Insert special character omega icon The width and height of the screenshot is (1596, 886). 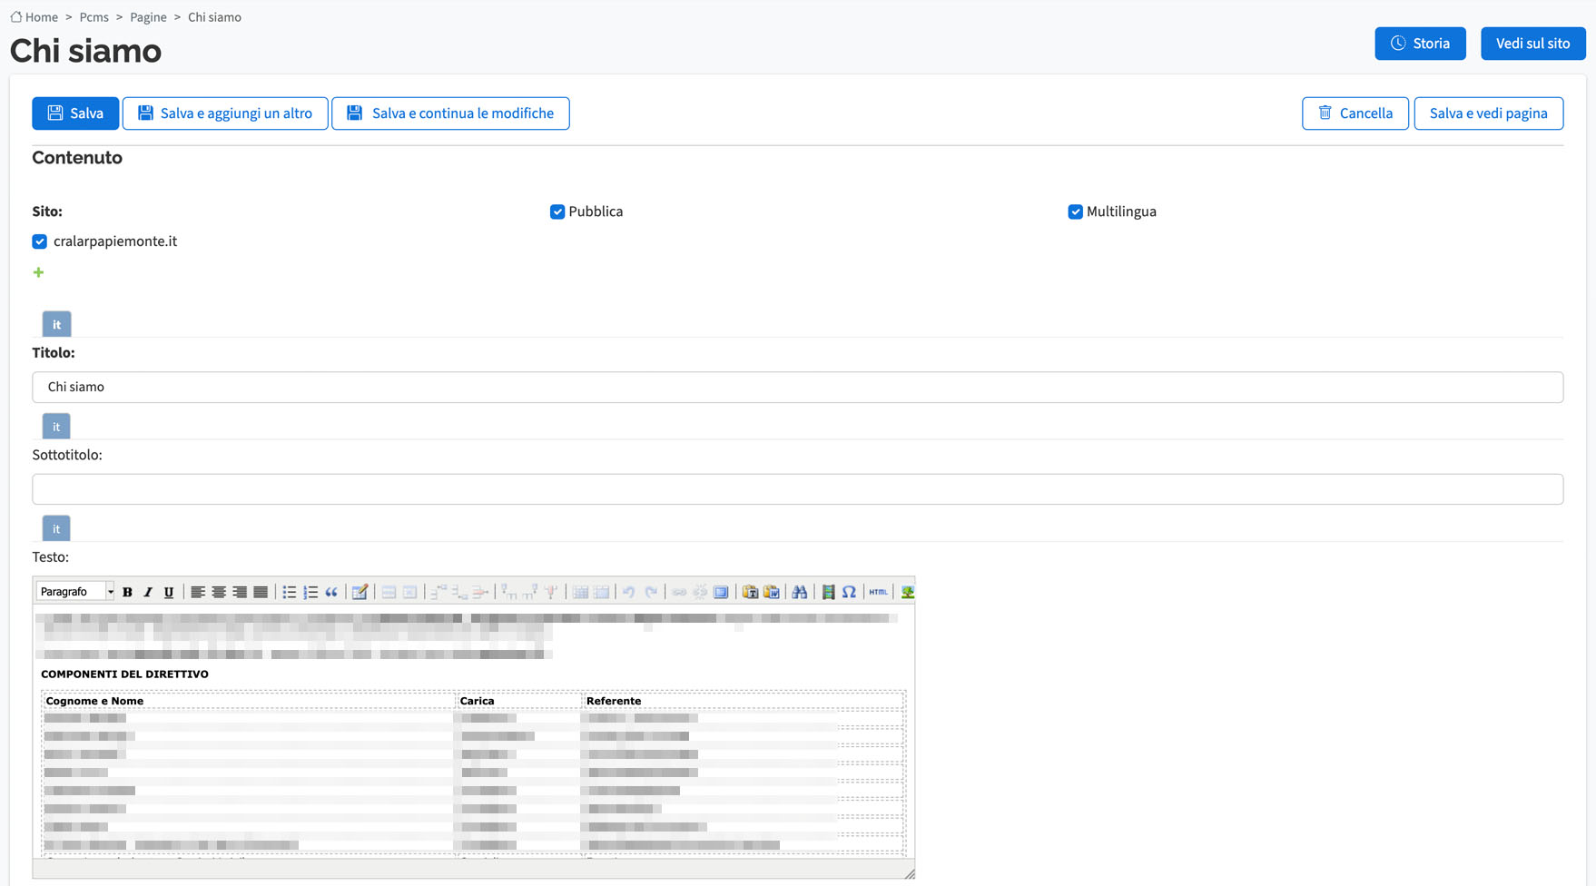(849, 592)
